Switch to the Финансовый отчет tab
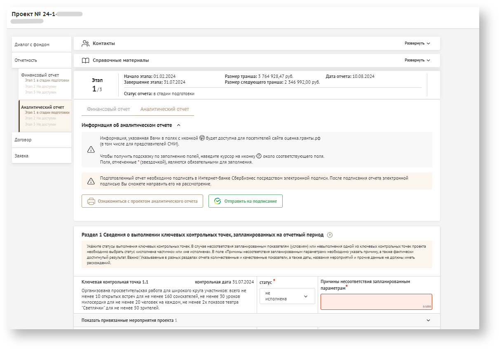499x349 pixels. click(108, 109)
